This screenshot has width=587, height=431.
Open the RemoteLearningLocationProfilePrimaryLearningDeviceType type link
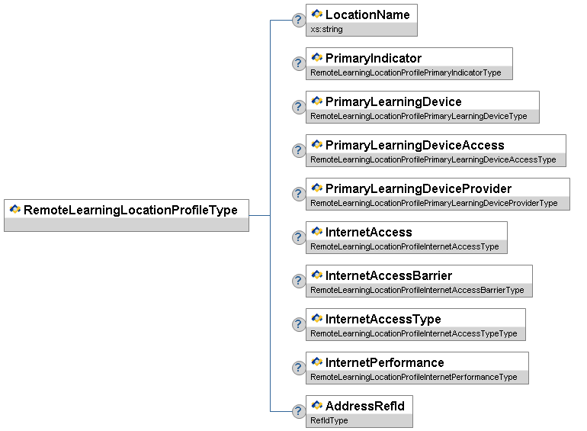419,117
